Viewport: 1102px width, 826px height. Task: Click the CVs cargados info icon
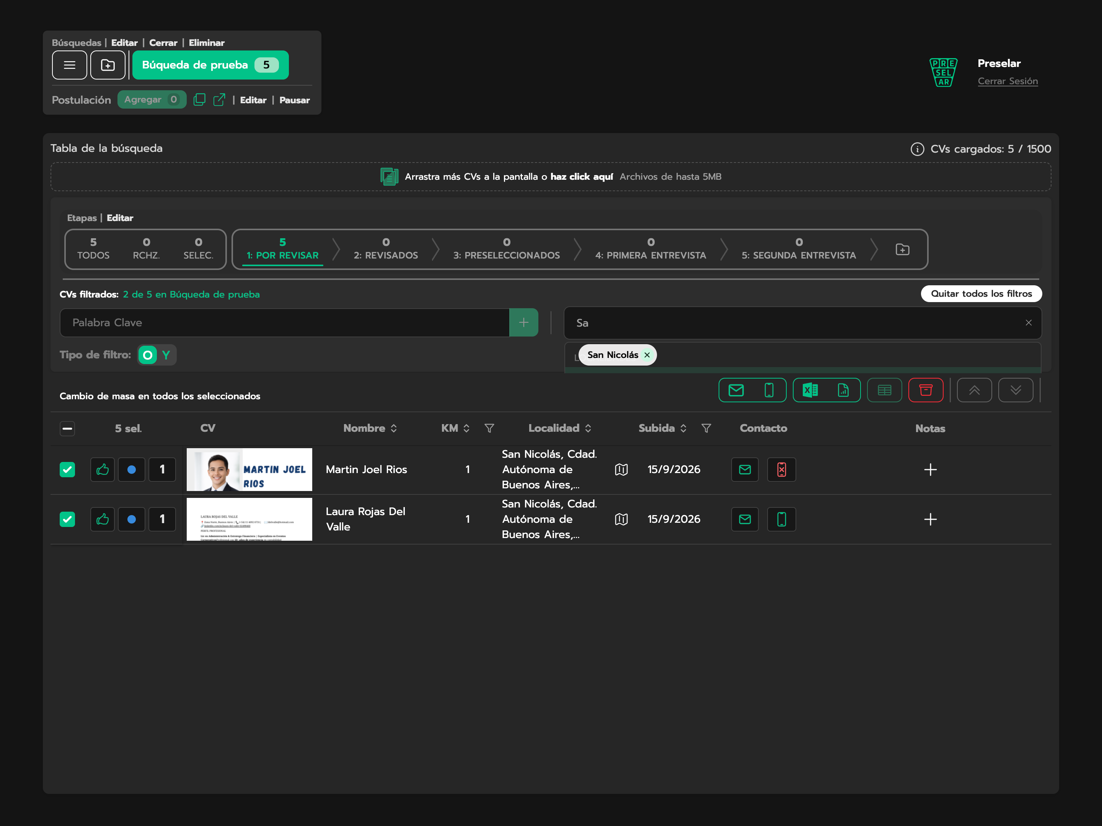pos(917,149)
